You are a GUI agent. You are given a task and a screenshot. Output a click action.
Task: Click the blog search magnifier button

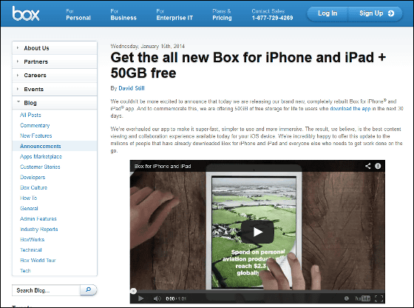point(89,290)
